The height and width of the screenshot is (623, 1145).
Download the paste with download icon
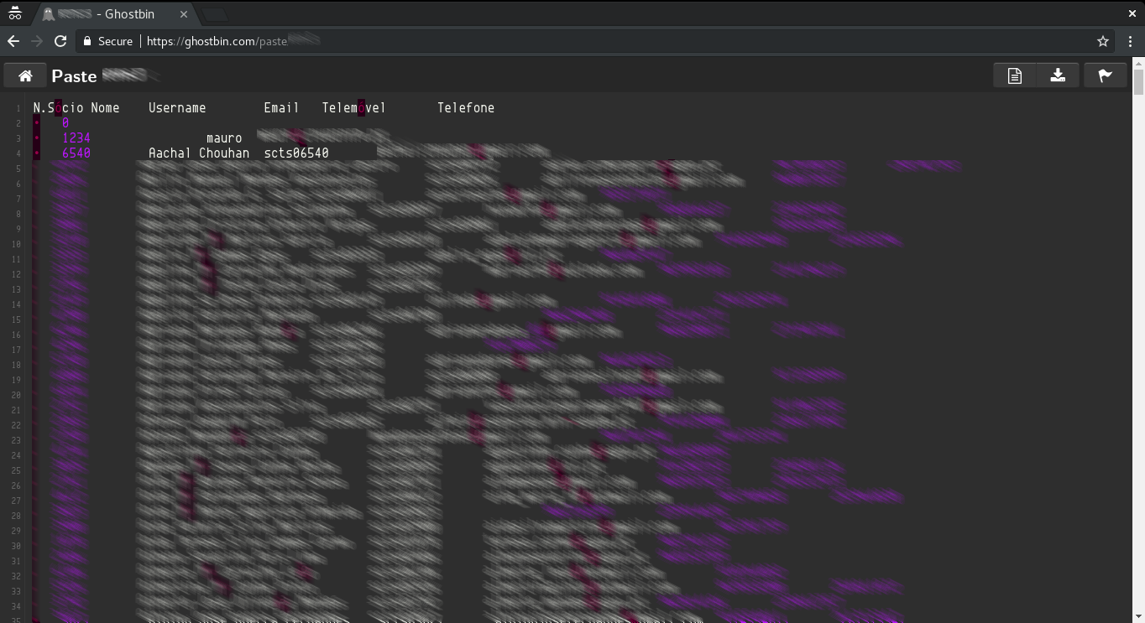pyautogui.click(x=1058, y=75)
